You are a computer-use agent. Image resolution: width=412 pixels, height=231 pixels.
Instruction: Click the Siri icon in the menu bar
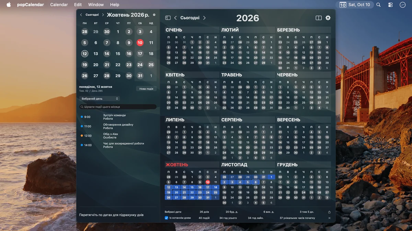[x=403, y=5]
